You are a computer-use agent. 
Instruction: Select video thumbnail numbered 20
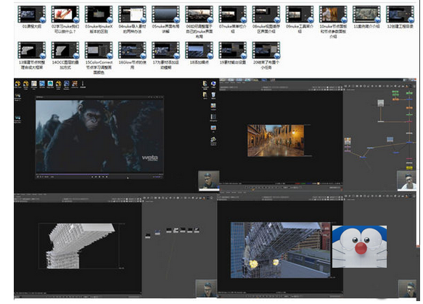[266, 50]
